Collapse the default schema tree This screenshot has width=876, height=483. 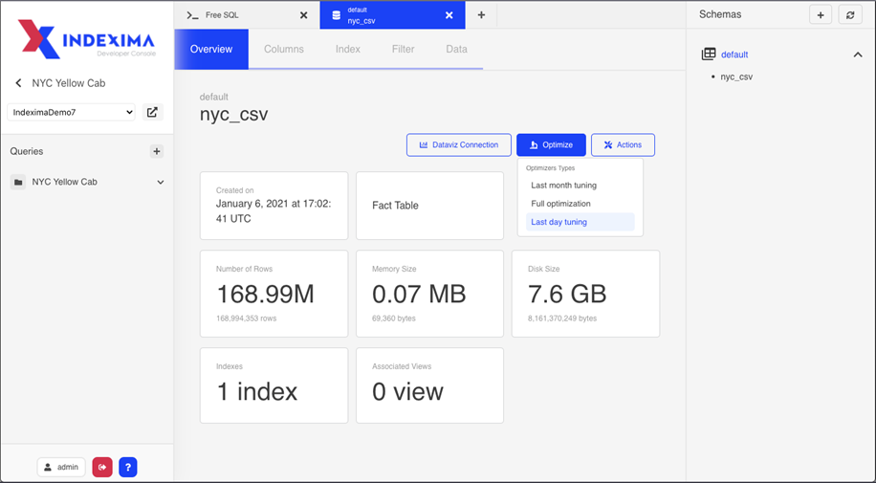[x=857, y=55]
